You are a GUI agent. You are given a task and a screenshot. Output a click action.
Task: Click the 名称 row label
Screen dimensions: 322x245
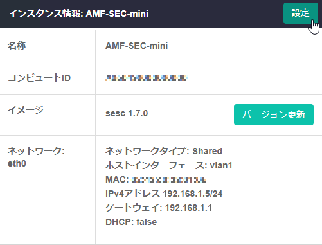tap(17, 46)
